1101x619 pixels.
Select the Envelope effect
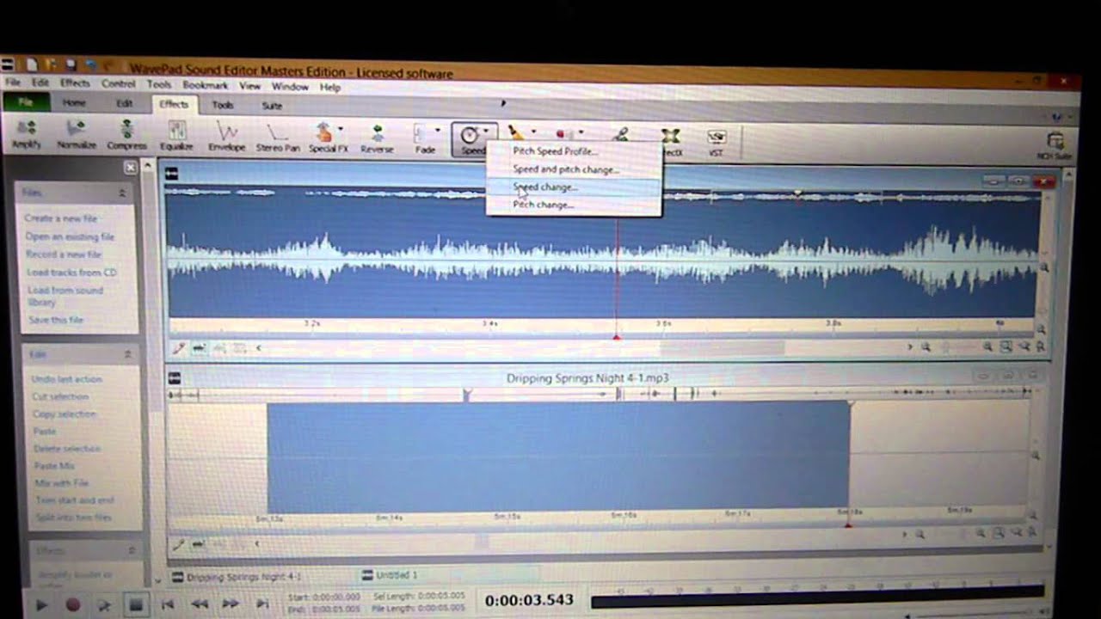(x=227, y=138)
